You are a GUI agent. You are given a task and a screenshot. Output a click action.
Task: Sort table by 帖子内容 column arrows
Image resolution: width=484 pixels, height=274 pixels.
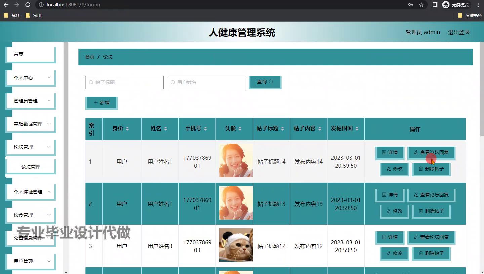[320, 129]
